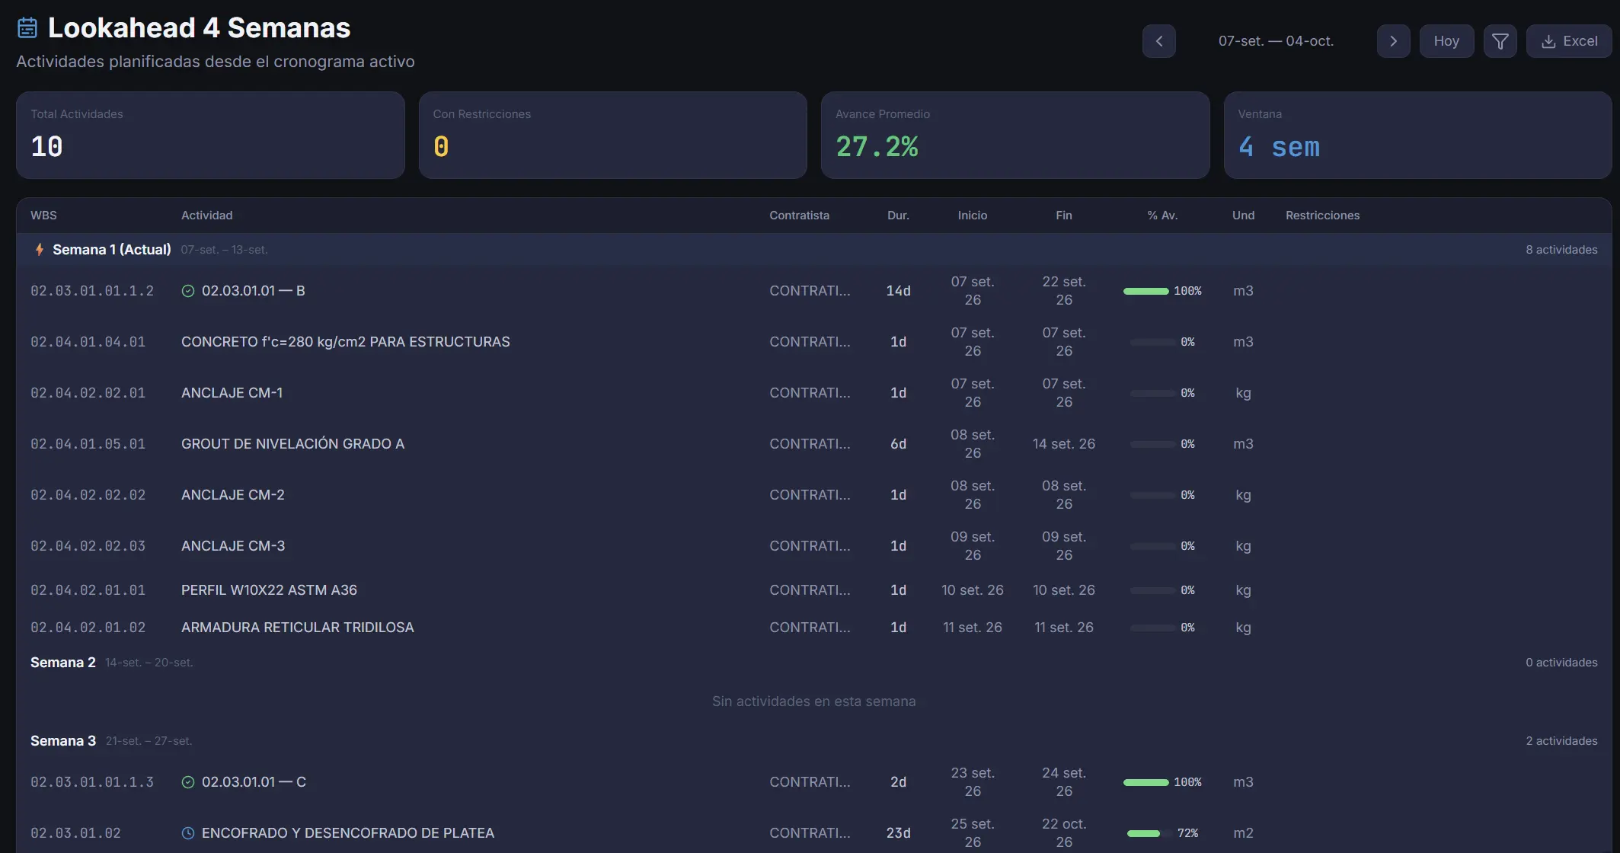The width and height of the screenshot is (1620, 853).
Task: Sort by Fin column header
Action: 1064,216
